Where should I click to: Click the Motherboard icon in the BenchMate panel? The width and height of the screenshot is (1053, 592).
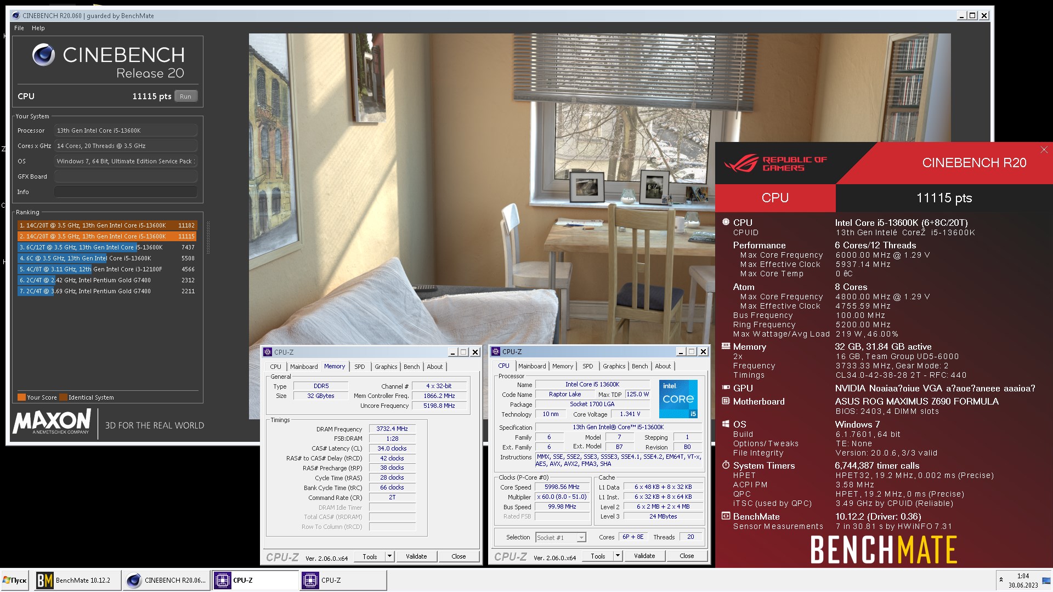[x=726, y=401]
